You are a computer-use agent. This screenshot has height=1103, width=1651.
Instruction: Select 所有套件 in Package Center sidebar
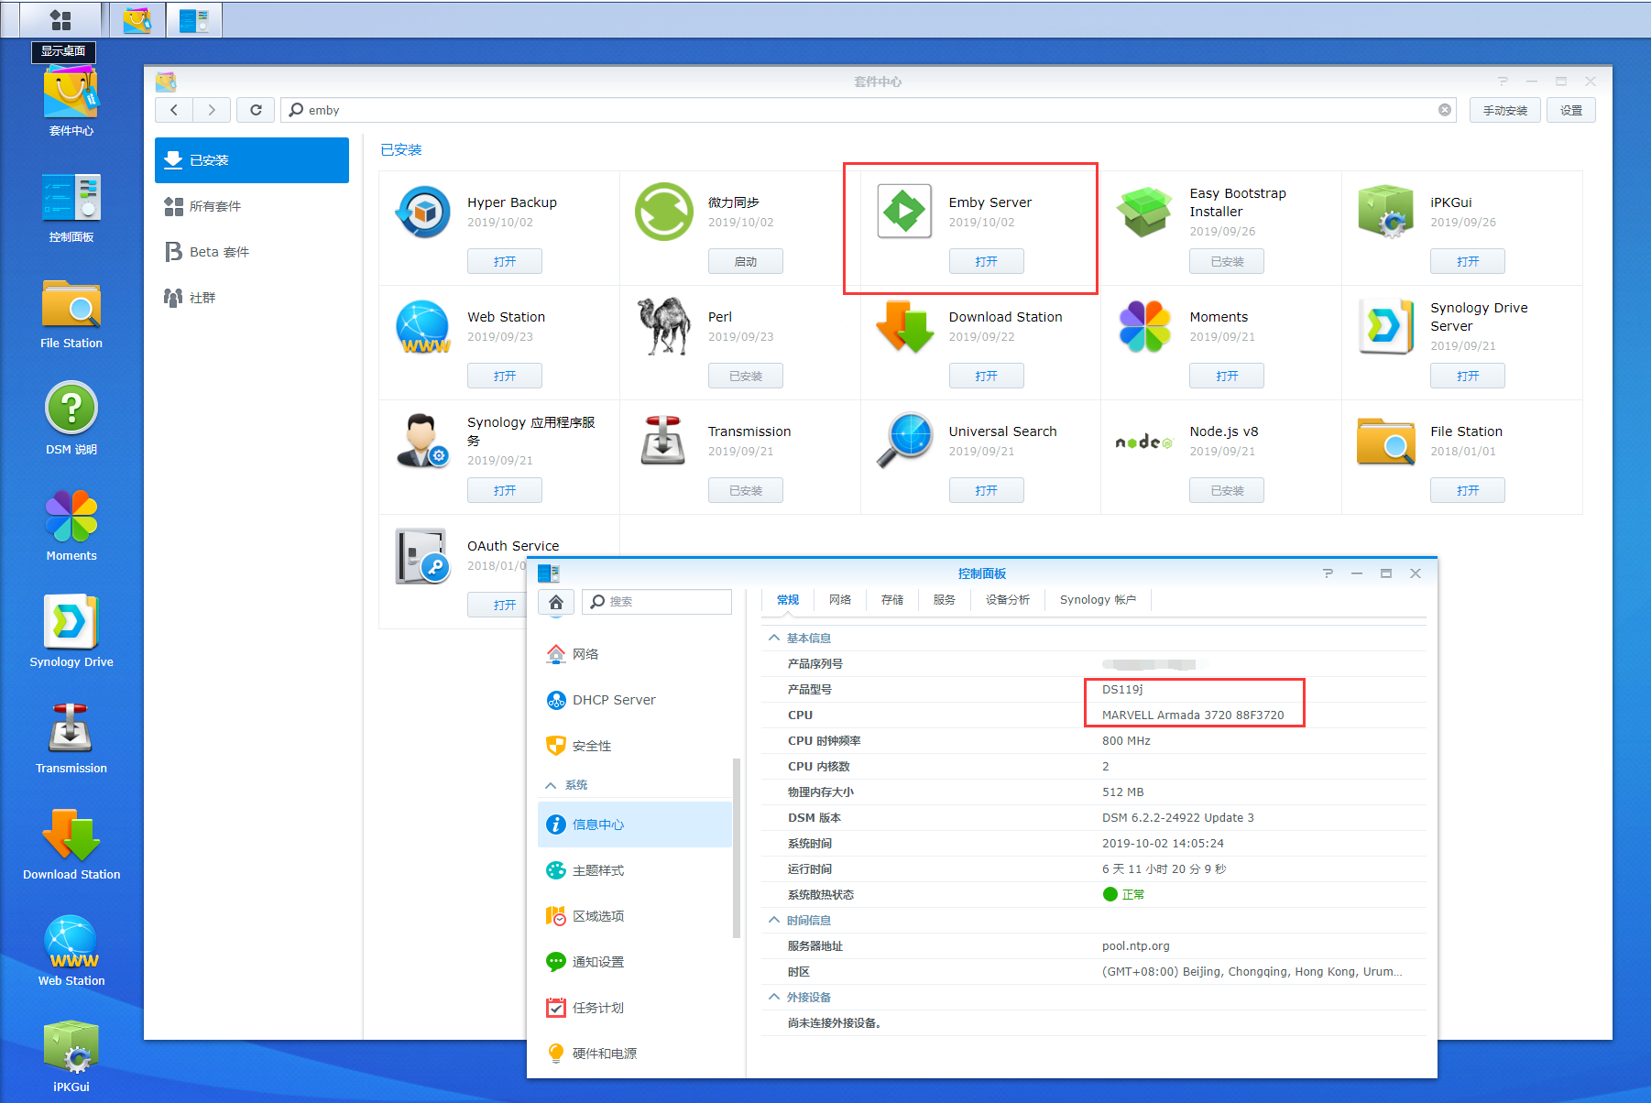point(252,206)
